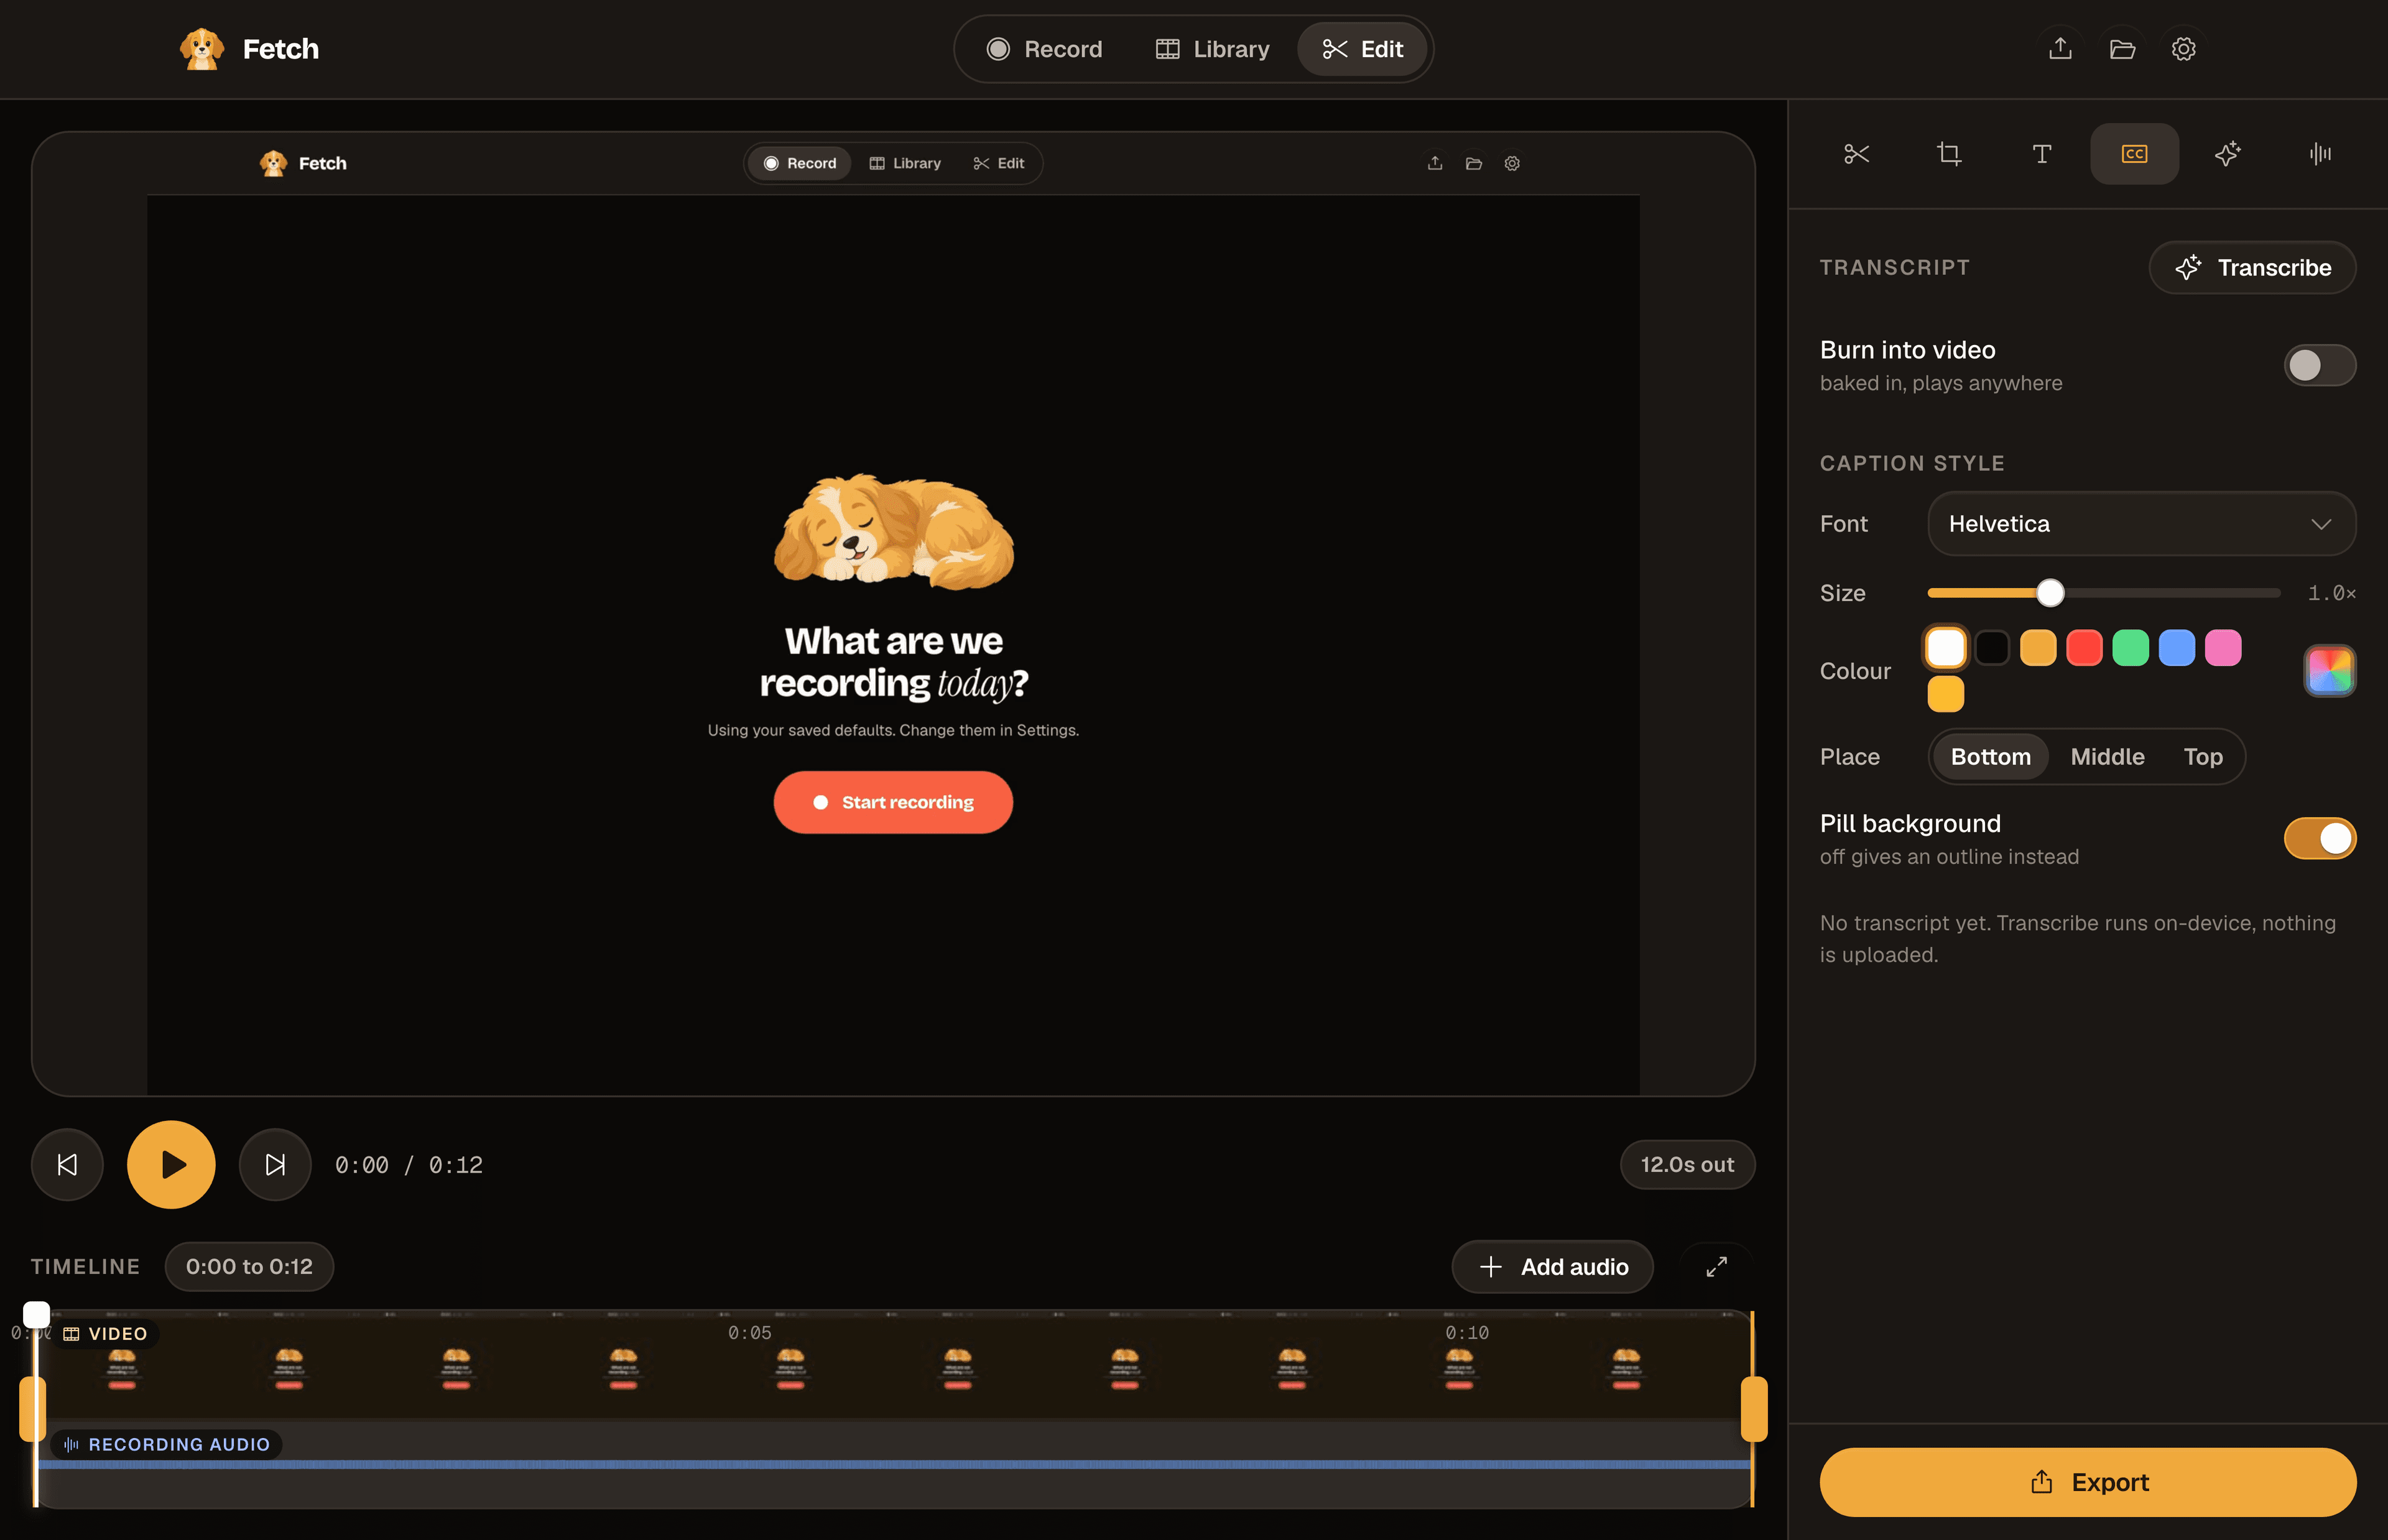
Task: Skip to start of the video
Action: click(x=67, y=1164)
